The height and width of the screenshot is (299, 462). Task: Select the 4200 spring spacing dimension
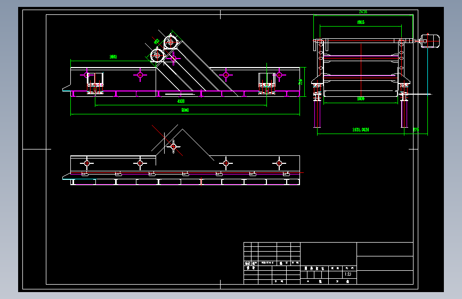tap(181, 101)
